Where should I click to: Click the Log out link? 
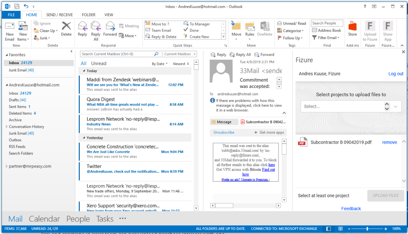(396, 74)
